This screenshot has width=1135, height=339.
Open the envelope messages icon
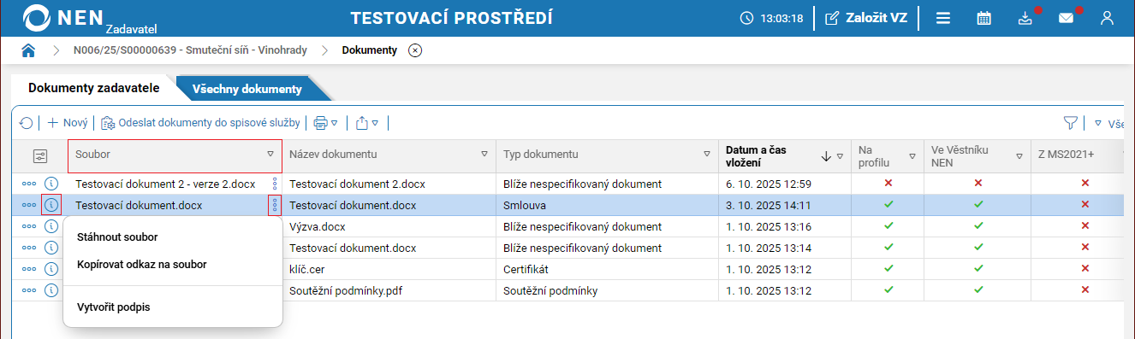coord(1066,18)
